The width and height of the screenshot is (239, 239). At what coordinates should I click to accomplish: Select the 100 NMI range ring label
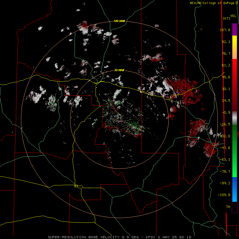point(119,21)
